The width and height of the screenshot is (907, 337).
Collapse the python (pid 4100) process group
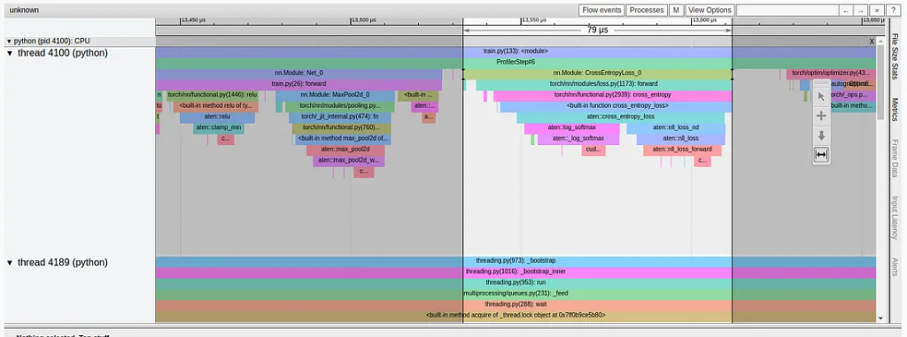9,42
